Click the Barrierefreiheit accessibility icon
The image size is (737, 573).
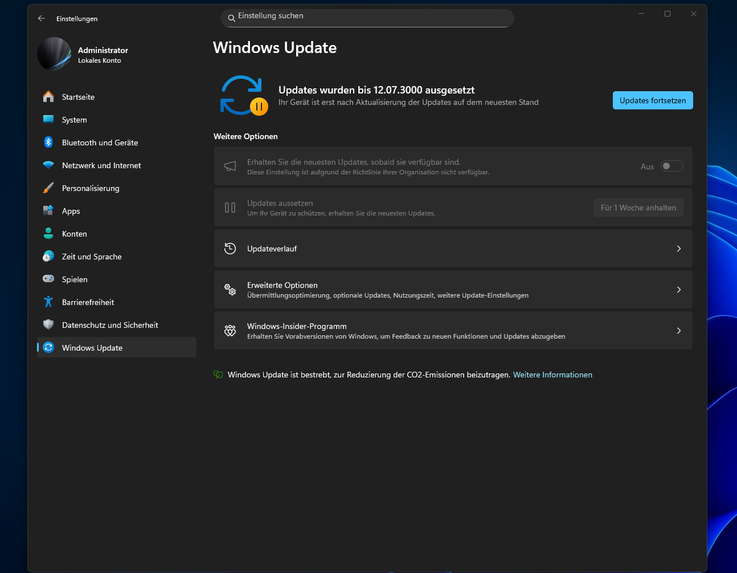pyautogui.click(x=48, y=302)
